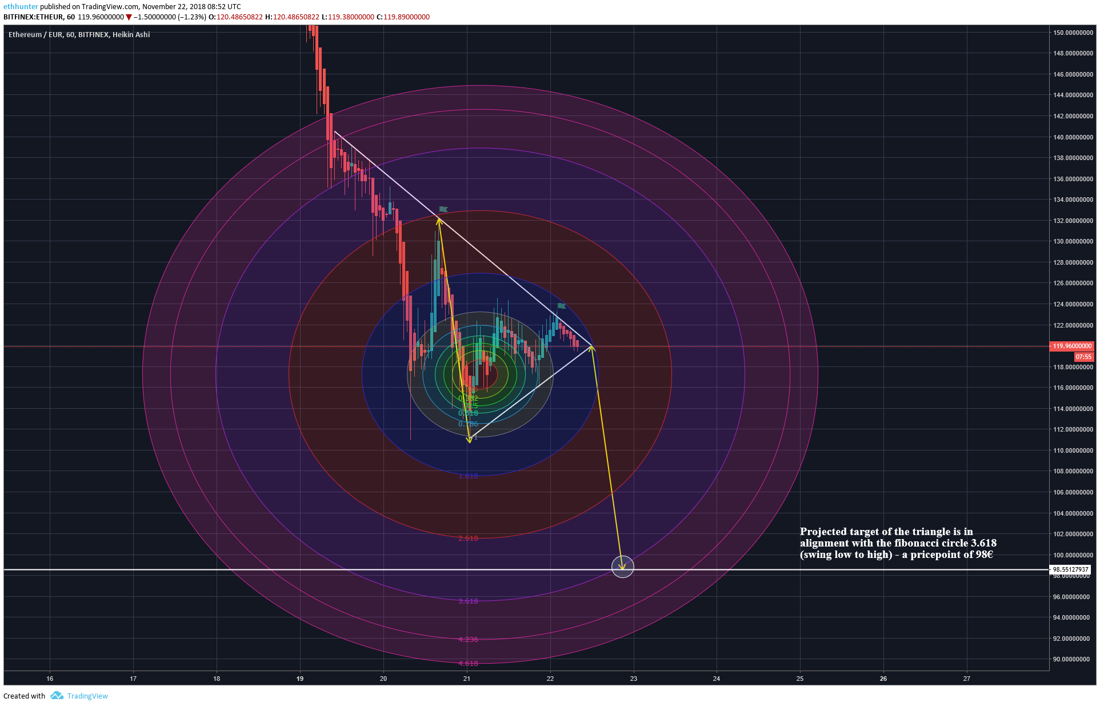Image resolution: width=1100 pixels, height=706 pixels.
Task: Click the 2.618 Fibonacci circle label
Action: point(468,539)
